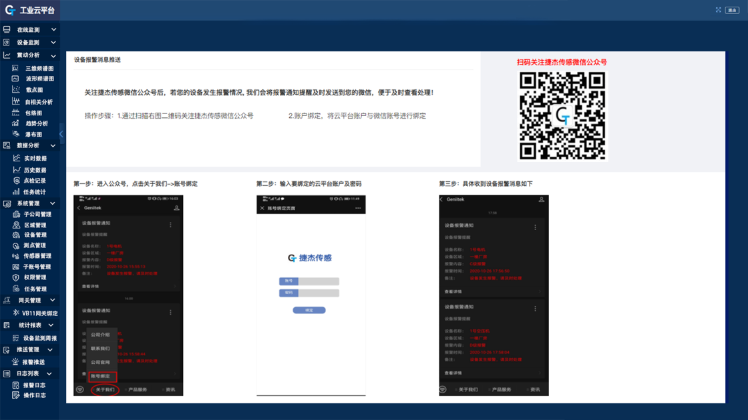The height and width of the screenshot is (420, 748).
Task: Collapse the 数据分析 group chevron
Action: (x=53, y=146)
